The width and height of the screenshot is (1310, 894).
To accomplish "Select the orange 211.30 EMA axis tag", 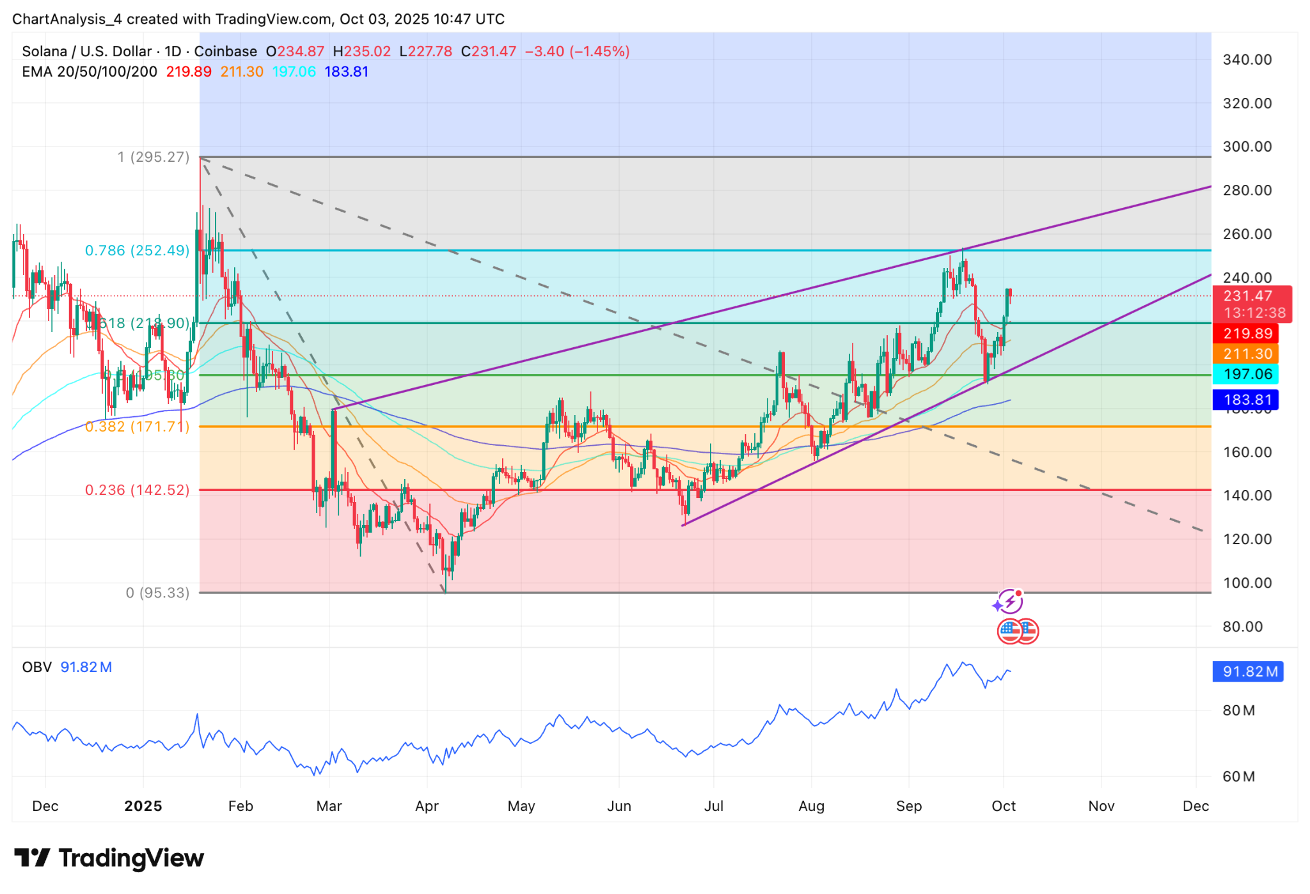I will 1247,354.
